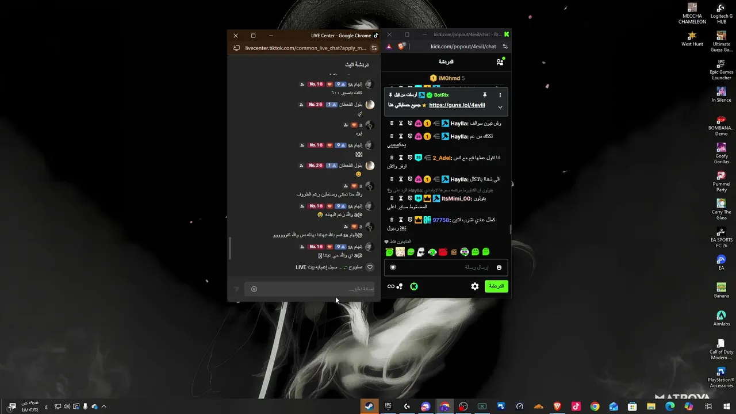Click the TikTok add comment input field
Viewport: 736px width, 414px height.
click(309, 289)
